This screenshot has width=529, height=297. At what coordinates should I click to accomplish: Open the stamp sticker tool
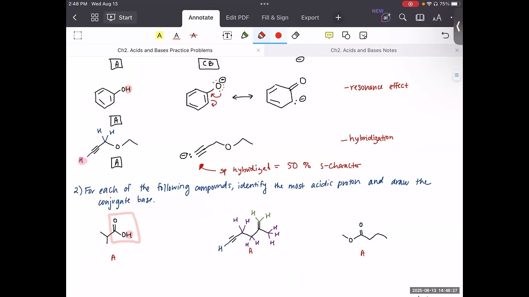click(x=363, y=35)
